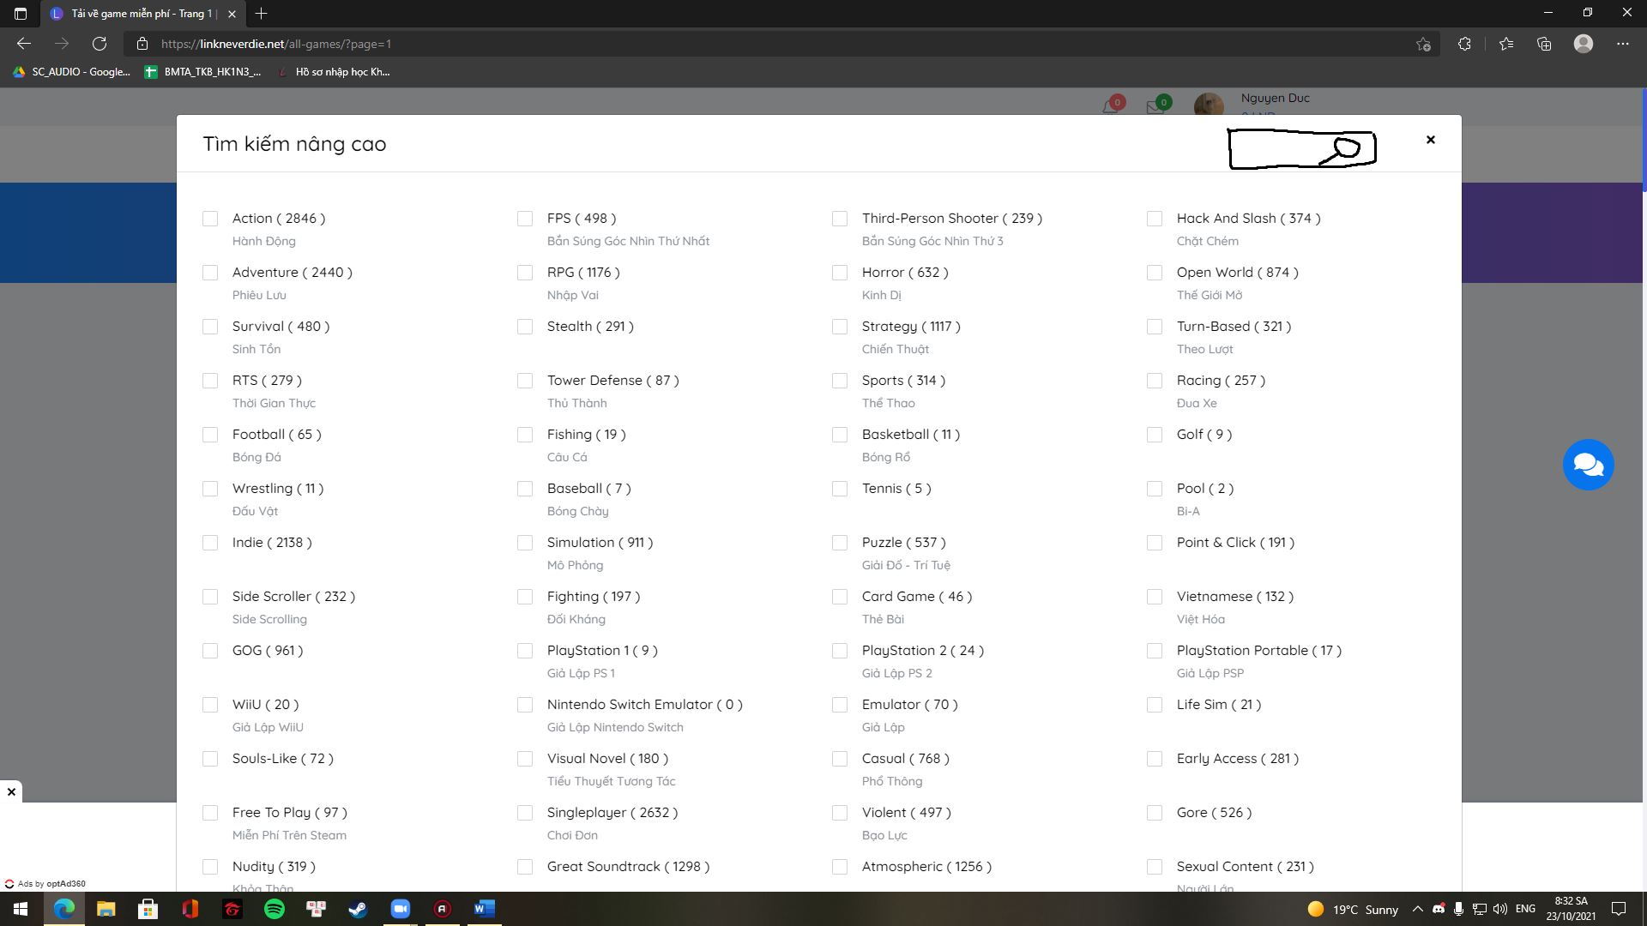Open browser settings ellipsis menu

coord(1622,44)
